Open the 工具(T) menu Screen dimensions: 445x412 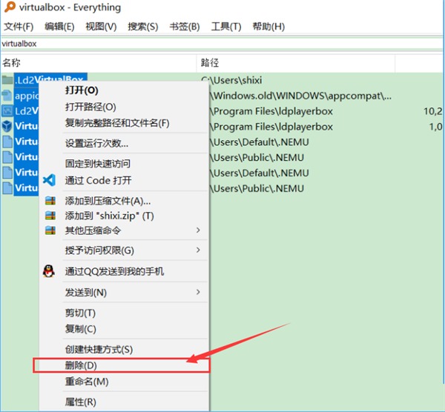pos(226,27)
